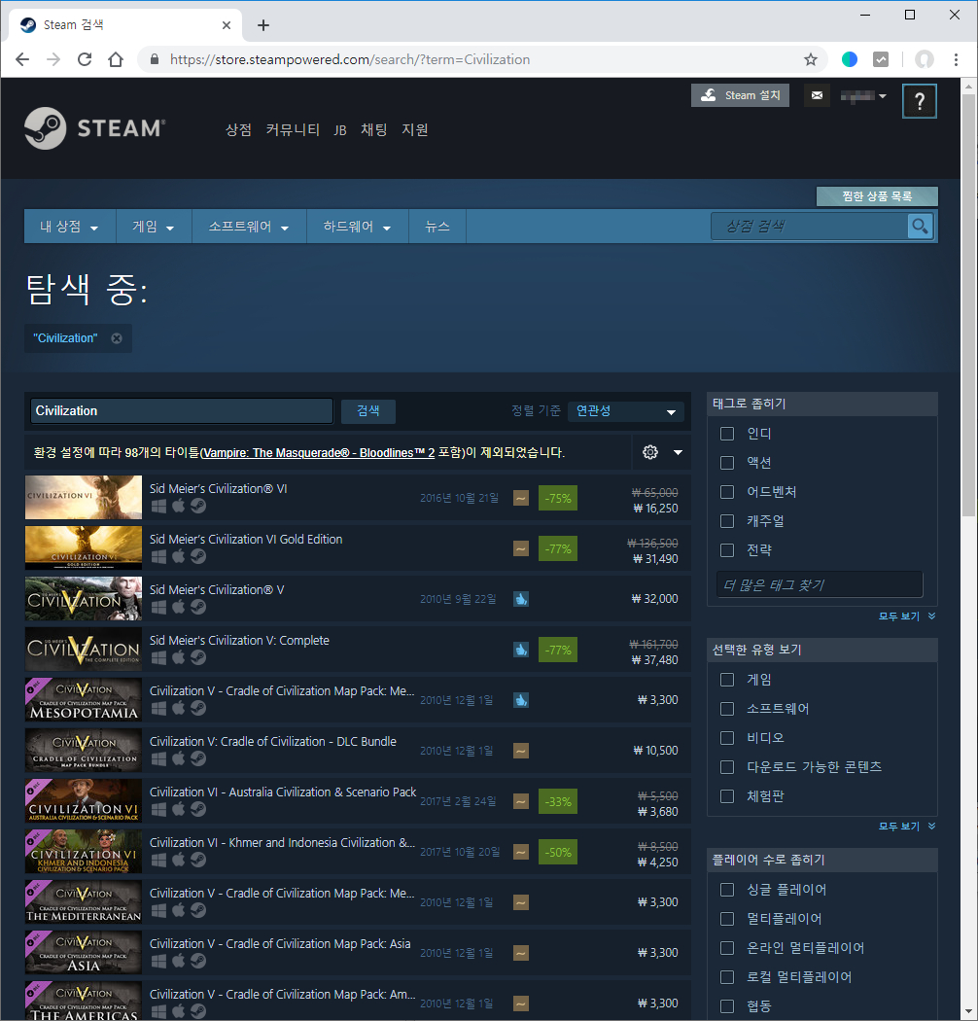978x1021 pixels.
Task: Open Sid Meier's Civilization VI Gold Edition result
Action: [358, 549]
